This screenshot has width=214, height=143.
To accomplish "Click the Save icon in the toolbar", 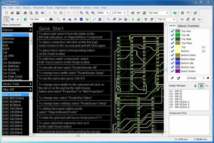I will 18,12.
